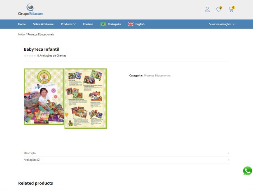Expand Suas visualizações dropdown
Viewport: 253px width, 190px height.
[x=222, y=24]
